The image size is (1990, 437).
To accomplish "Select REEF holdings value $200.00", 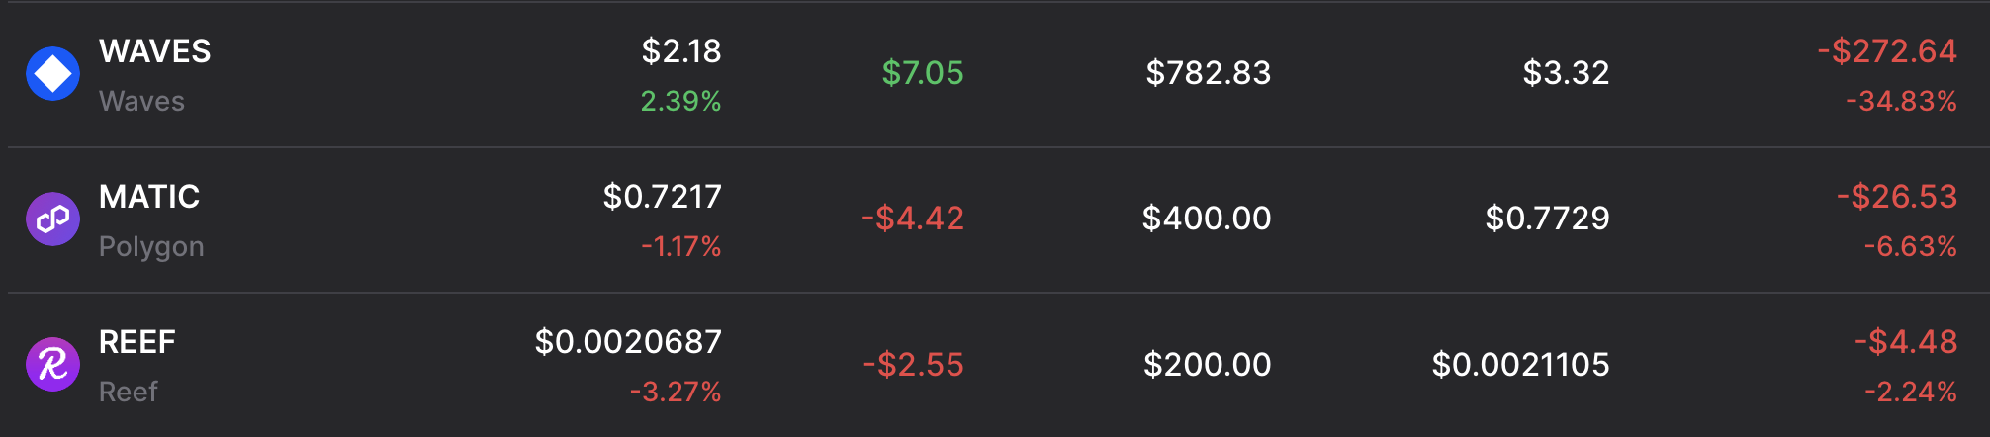I will pos(1207,365).
